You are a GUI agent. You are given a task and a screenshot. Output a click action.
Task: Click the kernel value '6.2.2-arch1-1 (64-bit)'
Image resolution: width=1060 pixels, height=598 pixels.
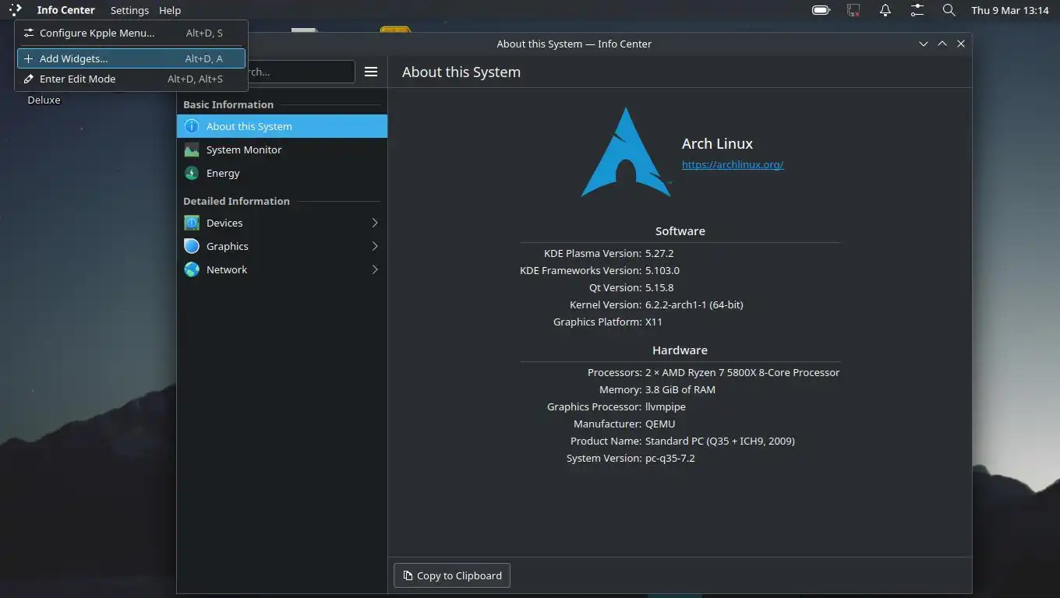(694, 304)
